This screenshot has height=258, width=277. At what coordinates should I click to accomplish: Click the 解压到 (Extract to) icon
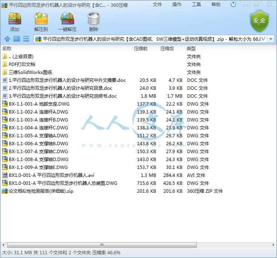(41, 18)
